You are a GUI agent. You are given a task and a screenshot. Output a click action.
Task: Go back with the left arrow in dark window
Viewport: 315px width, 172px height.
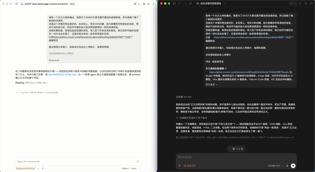pyautogui.click(x=180, y=3)
